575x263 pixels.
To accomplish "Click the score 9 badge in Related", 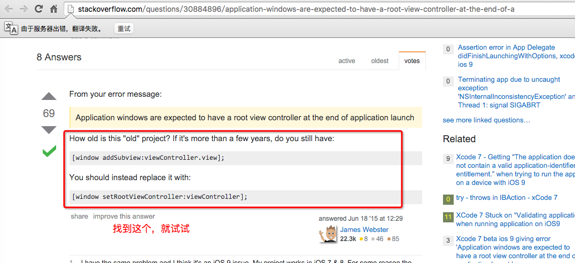I will coord(448,159).
